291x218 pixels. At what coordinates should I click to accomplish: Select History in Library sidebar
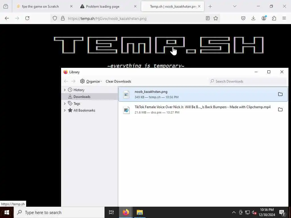(79, 90)
